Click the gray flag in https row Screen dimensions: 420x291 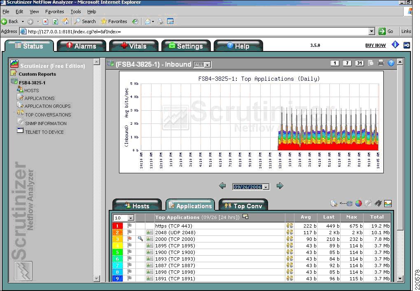(x=129, y=226)
